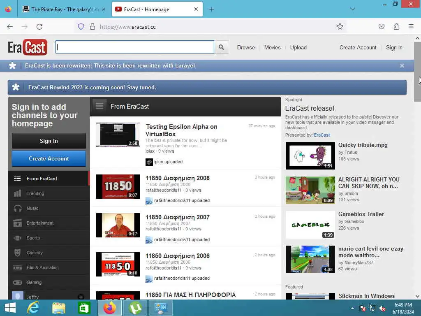
Task: Open Quicky tribute.mpg spotlight thumbnail
Action: pyautogui.click(x=310, y=156)
